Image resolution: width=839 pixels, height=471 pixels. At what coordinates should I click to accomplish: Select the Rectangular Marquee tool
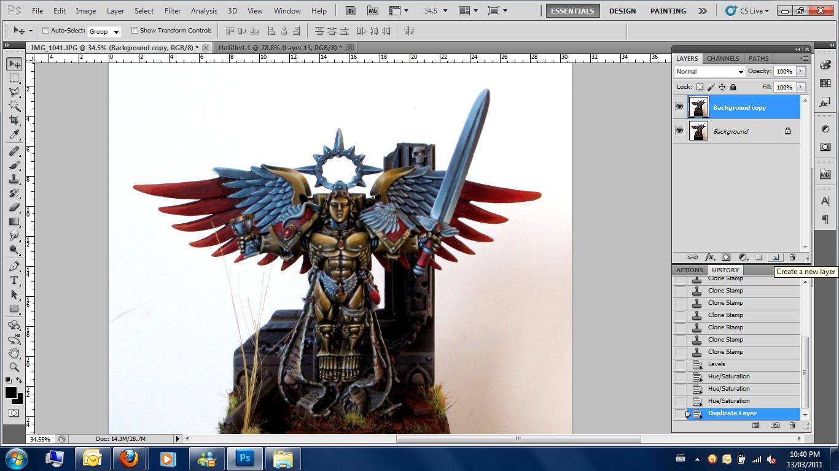point(14,78)
